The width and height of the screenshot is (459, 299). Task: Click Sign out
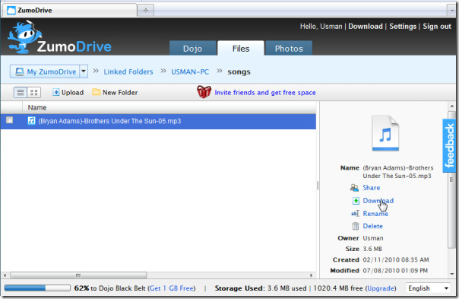[x=437, y=27]
